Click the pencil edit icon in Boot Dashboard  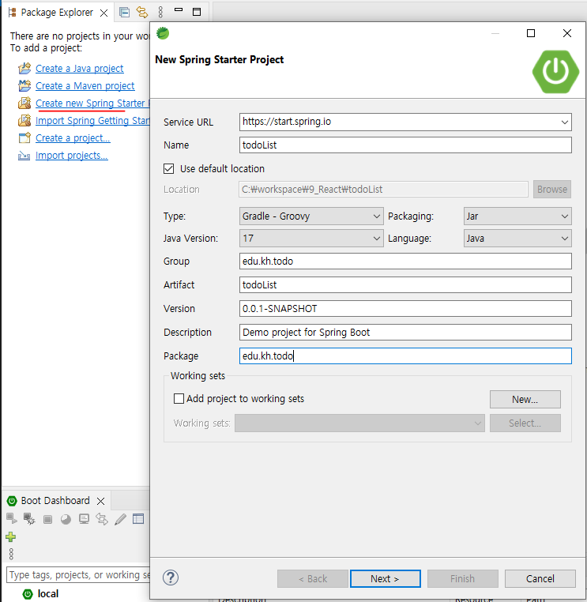coord(120,519)
